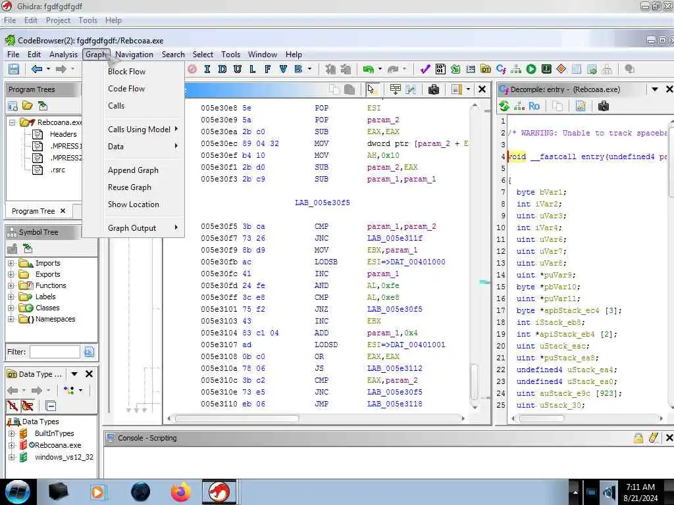
Task: Open the Navigation menu
Action: point(134,55)
